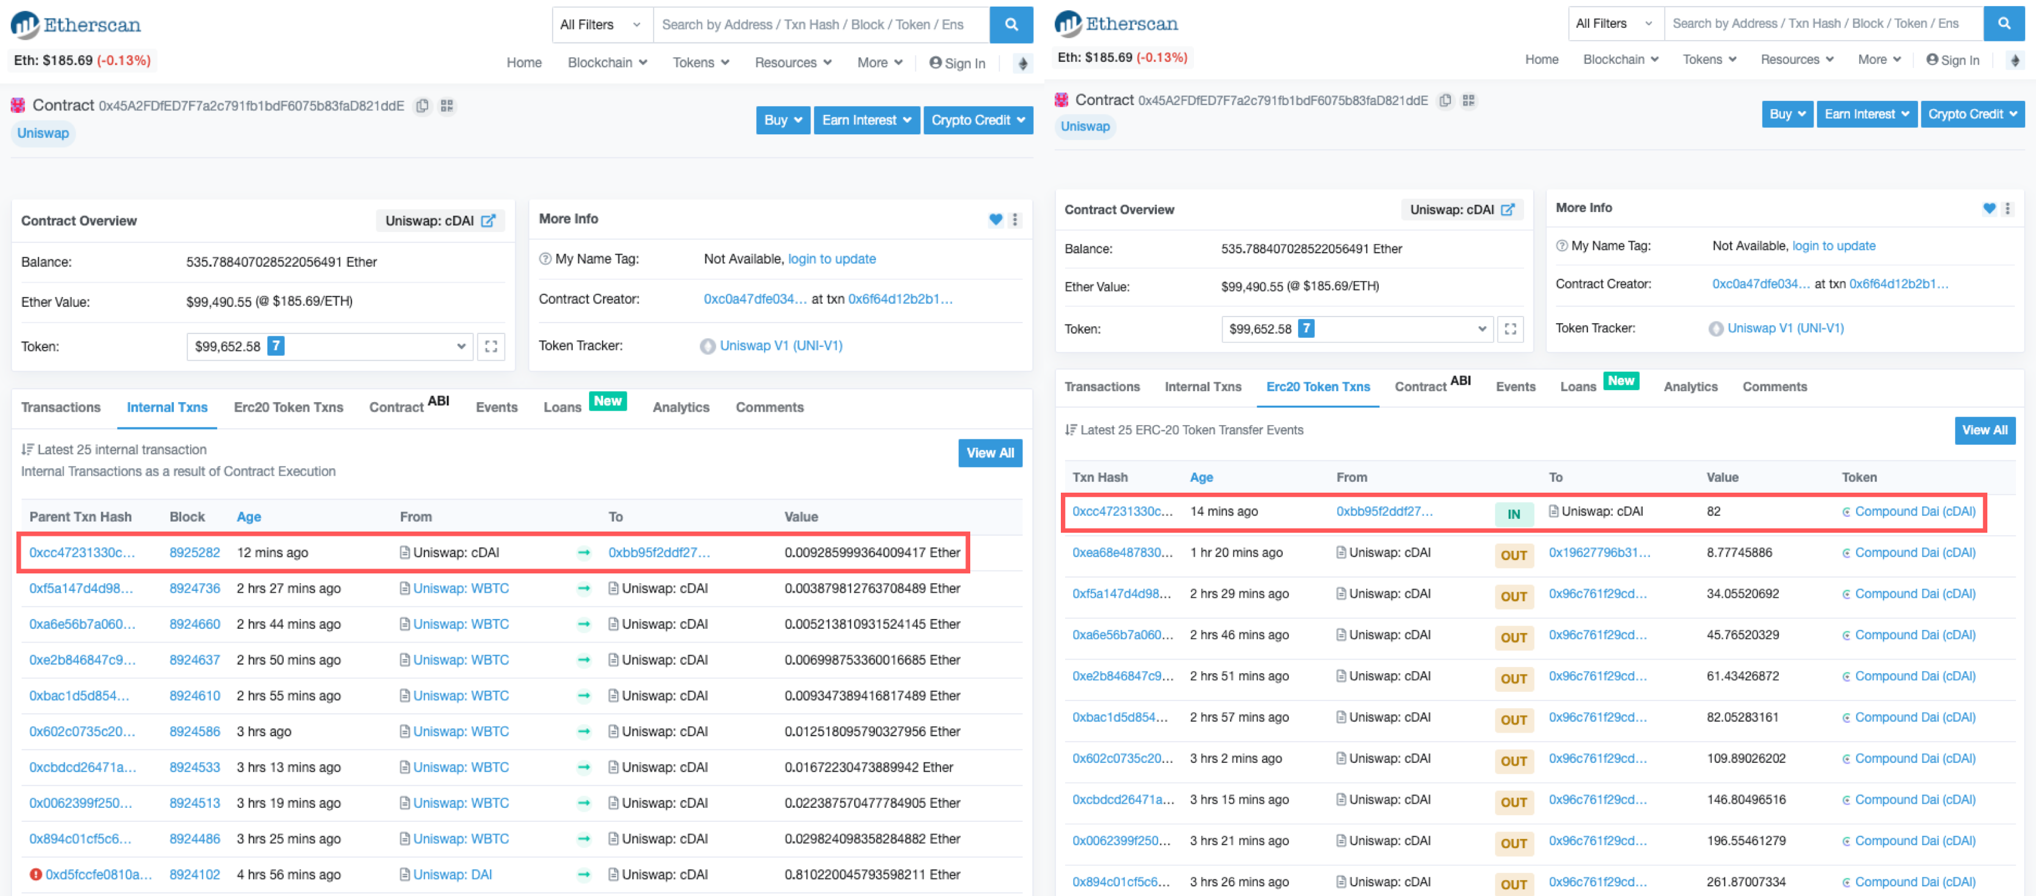This screenshot has width=2036, height=896.
Task: Click the blue heart icon in right More Info
Action: [x=1989, y=209]
